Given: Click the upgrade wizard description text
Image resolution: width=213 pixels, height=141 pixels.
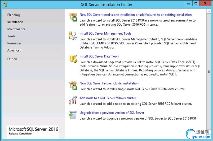Looking at the screenshot, I should [x=138, y=118].
